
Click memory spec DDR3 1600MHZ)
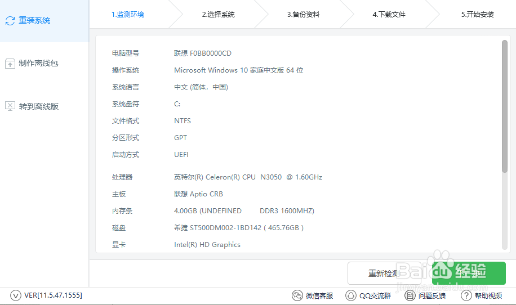pos(287,210)
